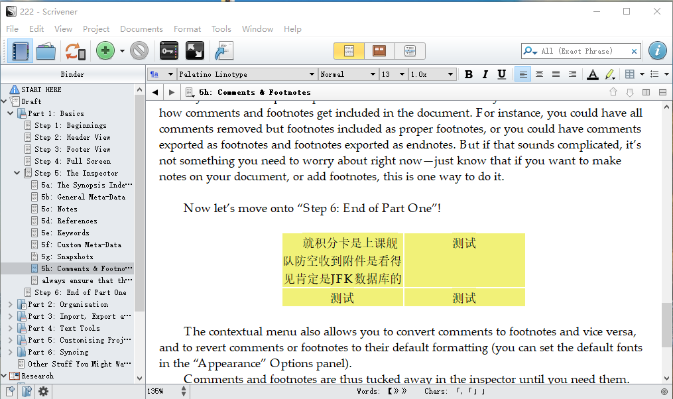Enter full screen composition mode
This screenshot has height=399, width=673.
click(x=194, y=51)
